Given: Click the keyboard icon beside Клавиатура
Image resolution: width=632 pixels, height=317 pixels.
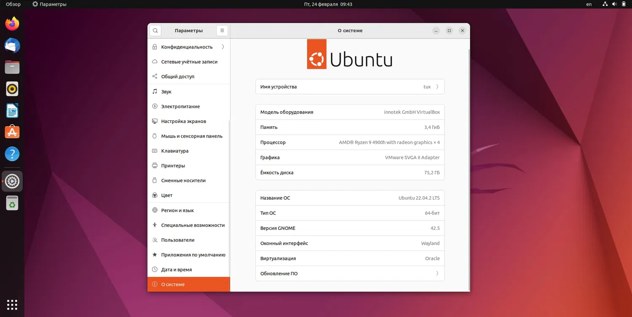Looking at the screenshot, I should pyautogui.click(x=155, y=151).
